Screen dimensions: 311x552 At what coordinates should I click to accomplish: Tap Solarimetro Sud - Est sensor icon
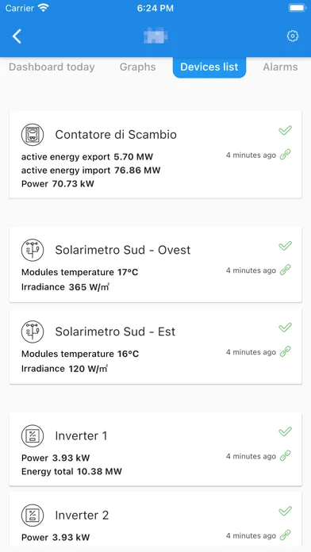click(x=33, y=332)
